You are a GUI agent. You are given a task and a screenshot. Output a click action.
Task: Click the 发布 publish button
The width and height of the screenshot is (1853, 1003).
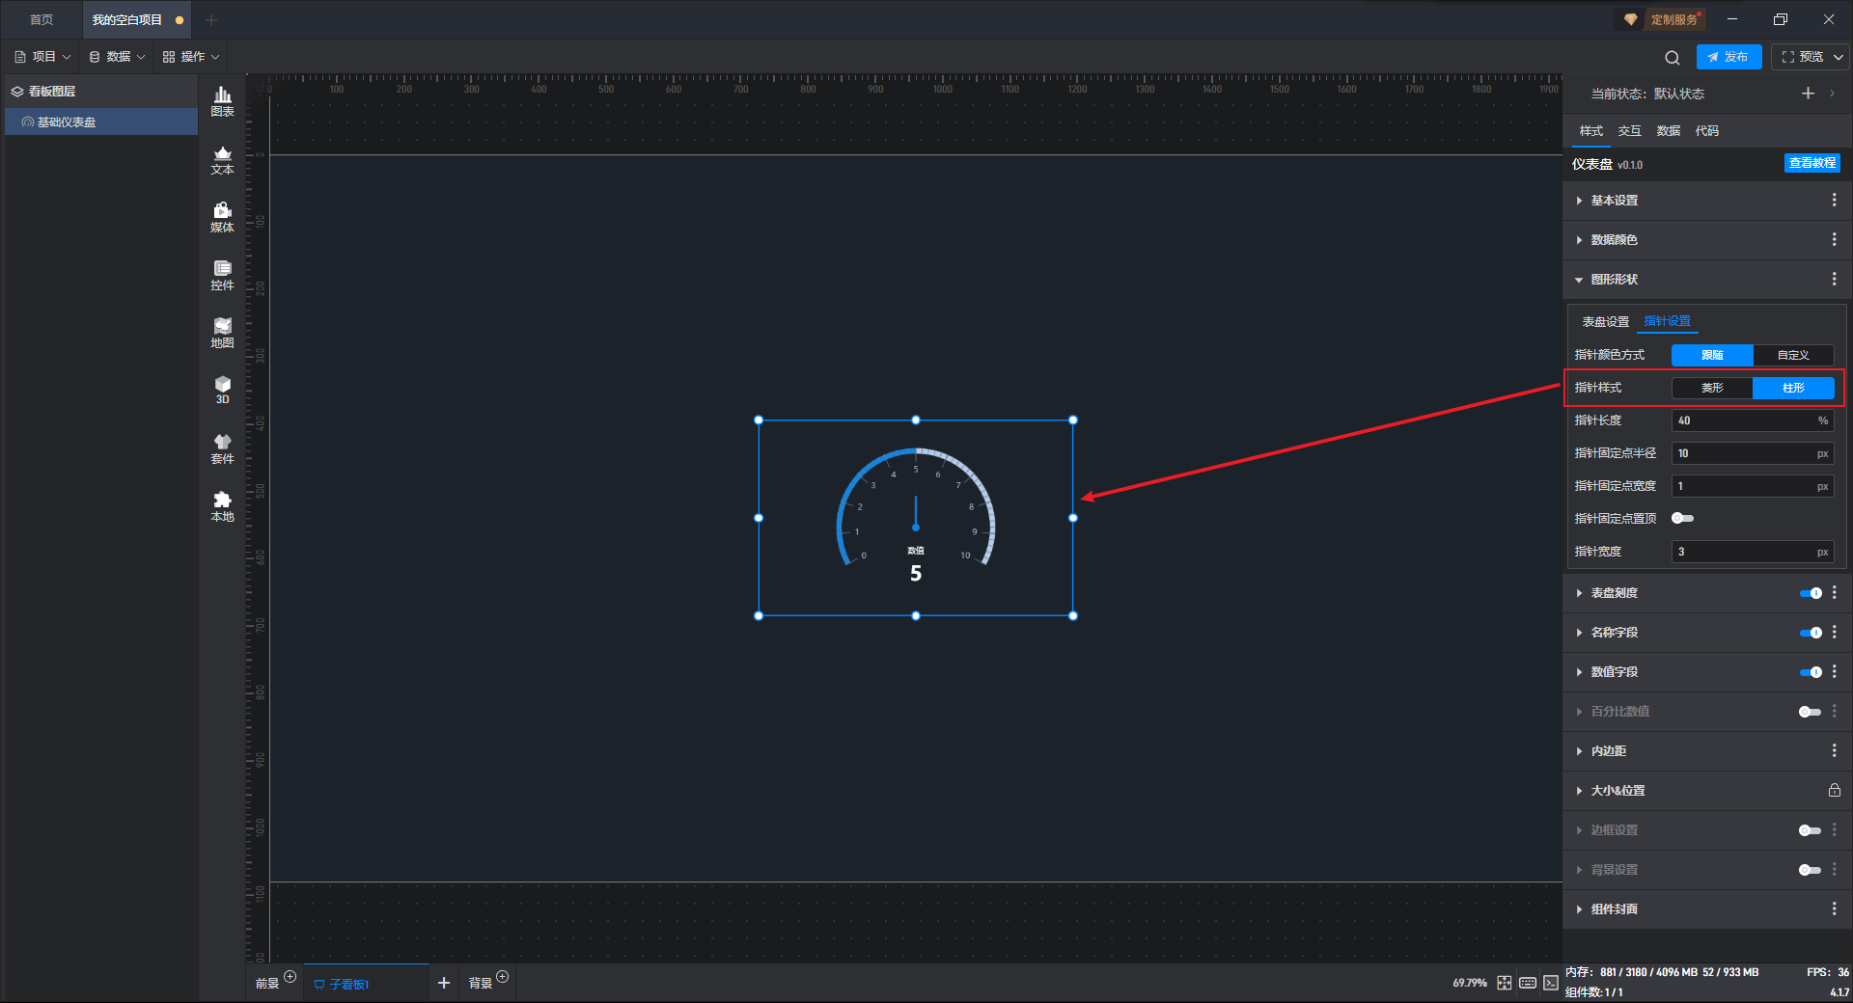(1729, 57)
